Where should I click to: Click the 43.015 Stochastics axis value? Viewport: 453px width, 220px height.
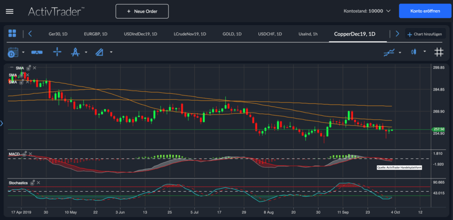point(438,193)
